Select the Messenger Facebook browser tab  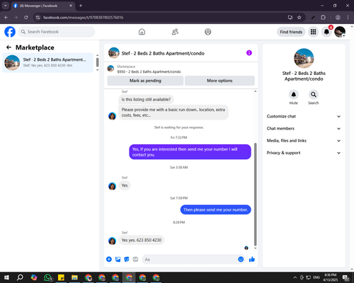(43, 6)
